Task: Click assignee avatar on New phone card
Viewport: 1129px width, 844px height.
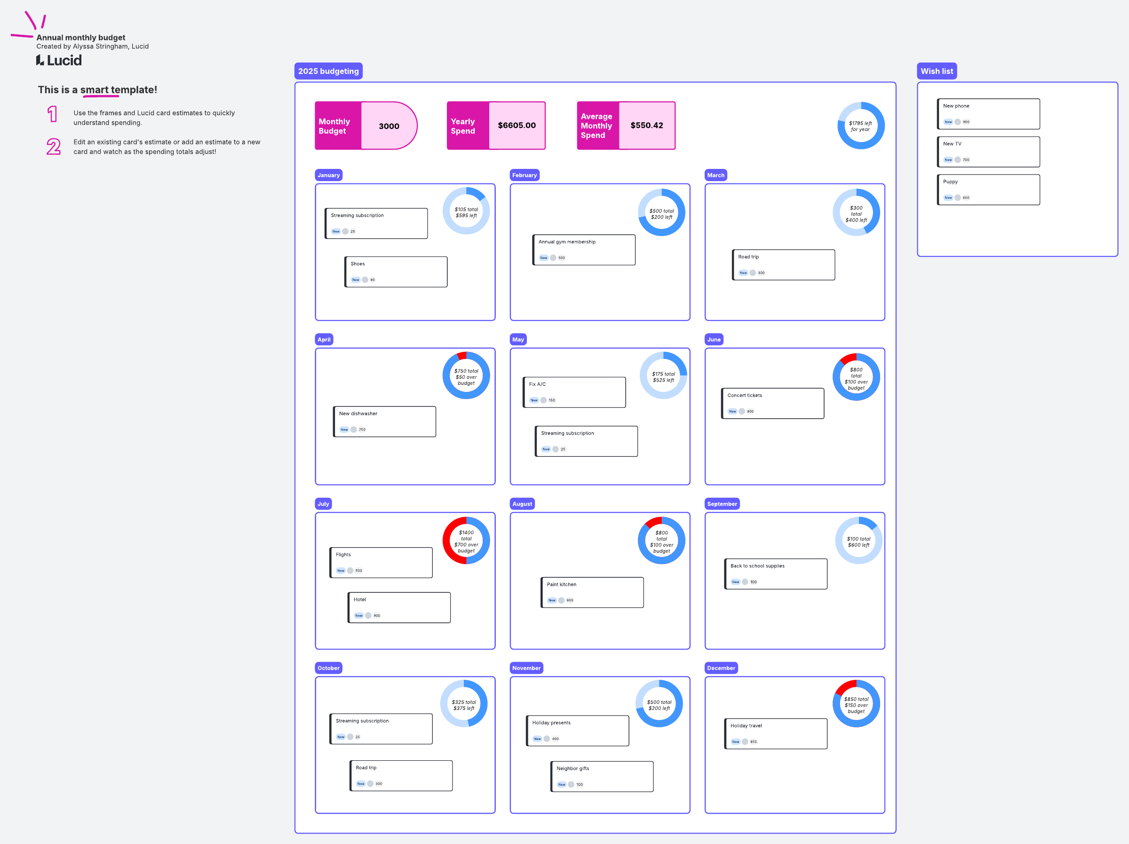Action: coord(957,122)
